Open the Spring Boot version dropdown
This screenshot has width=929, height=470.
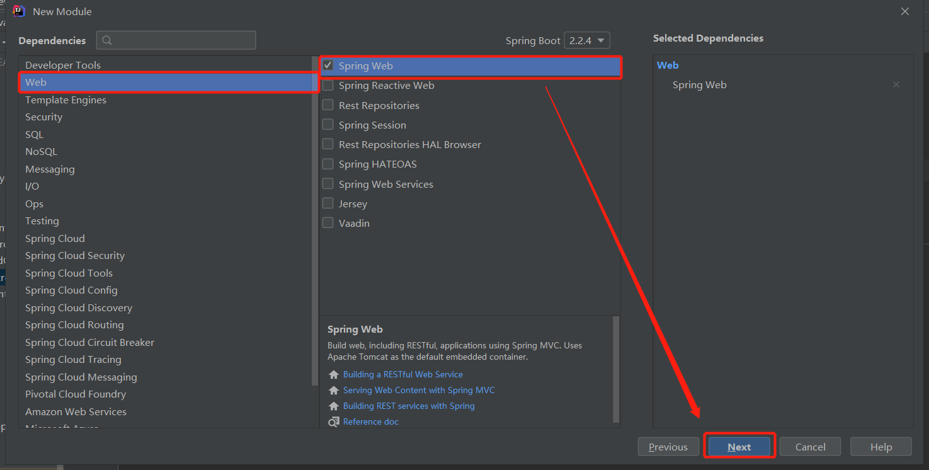[x=587, y=40]
